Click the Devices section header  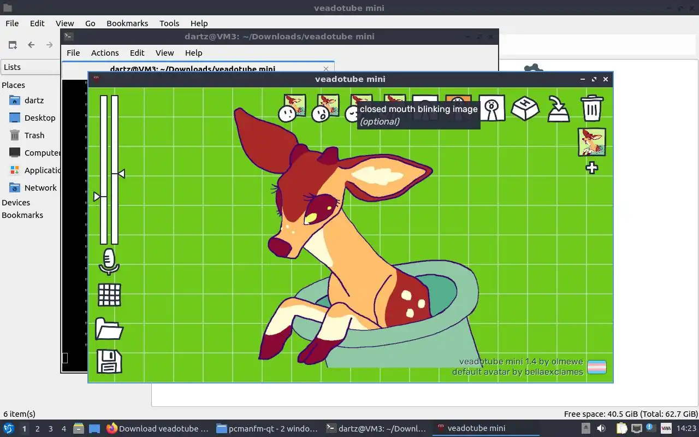(16, 203)
